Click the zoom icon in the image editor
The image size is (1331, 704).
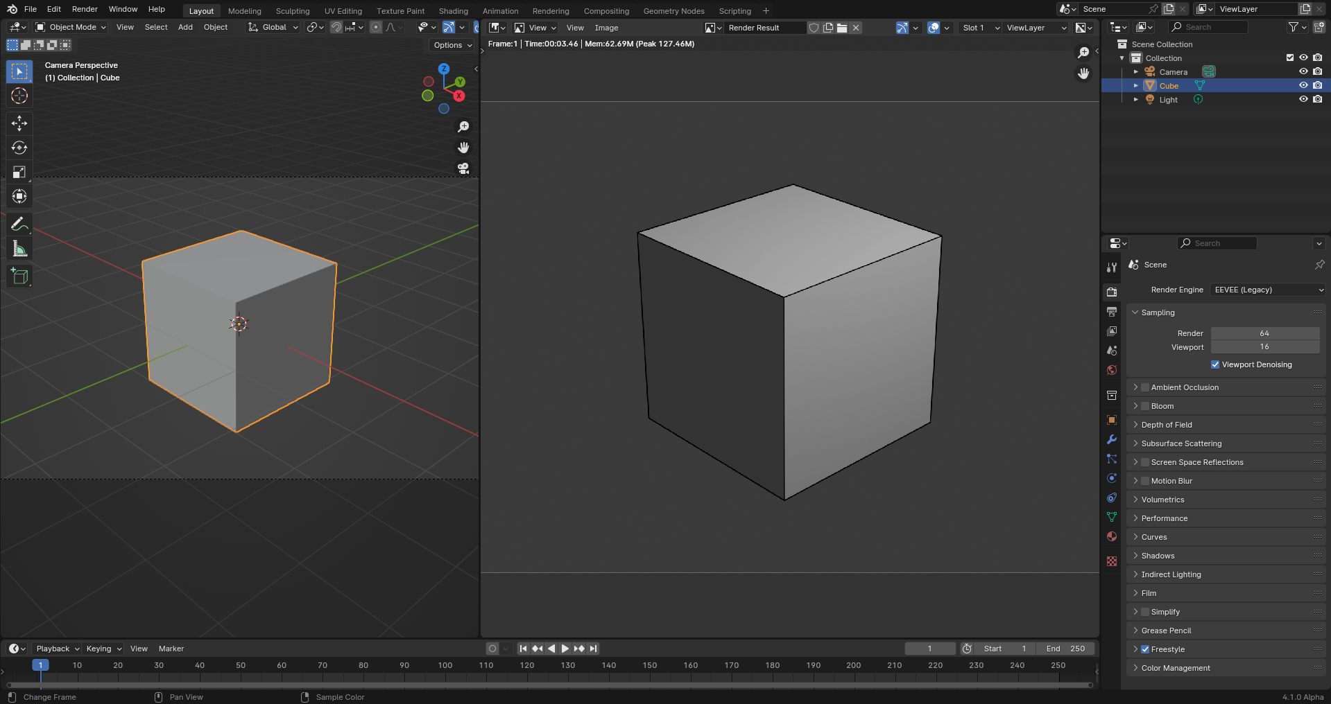1083,53
